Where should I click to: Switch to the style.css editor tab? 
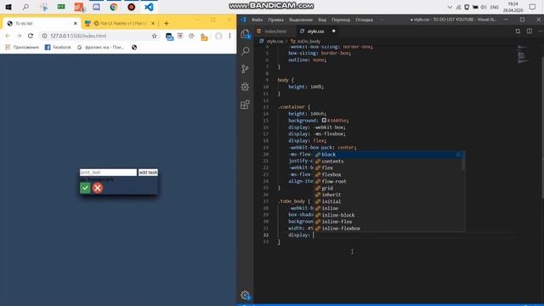[315, 31]
